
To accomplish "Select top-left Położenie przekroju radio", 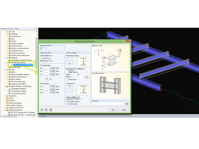I will pyautogui.click(x=67, y=58).
